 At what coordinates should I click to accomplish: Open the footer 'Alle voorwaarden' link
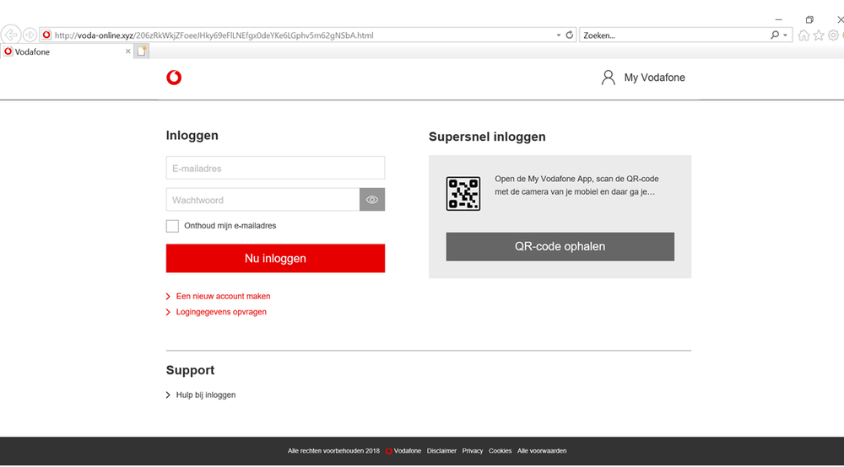click(x=542, y=451)
